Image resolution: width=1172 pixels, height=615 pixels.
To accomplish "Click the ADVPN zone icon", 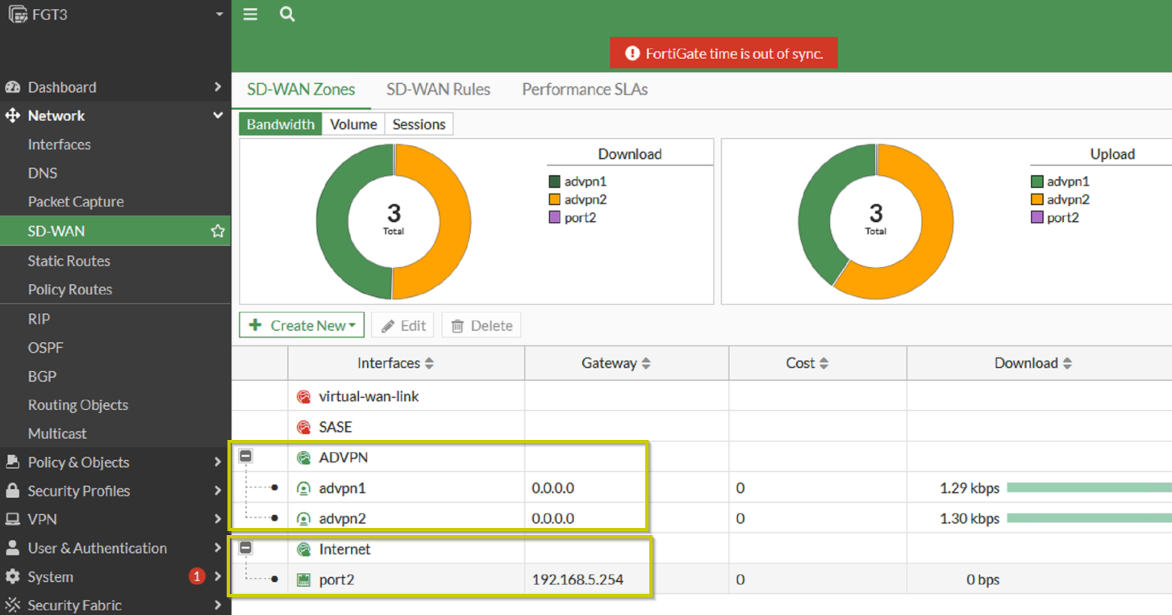I will pyautogui.click(x=303, y=458).
